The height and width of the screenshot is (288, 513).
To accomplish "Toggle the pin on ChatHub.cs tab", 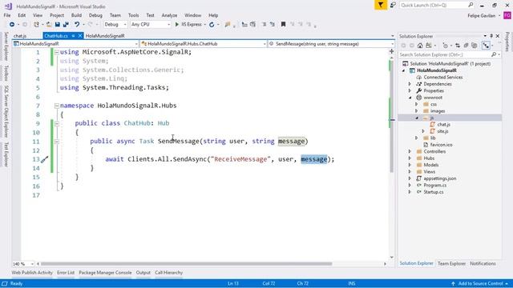I will coord(73,36).
